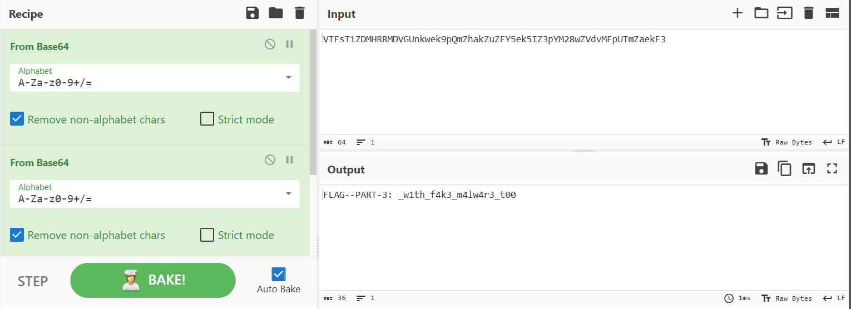Viewport: 851px width, 309px height.
Task: Replace input with output
Action: tap(808, 169)
